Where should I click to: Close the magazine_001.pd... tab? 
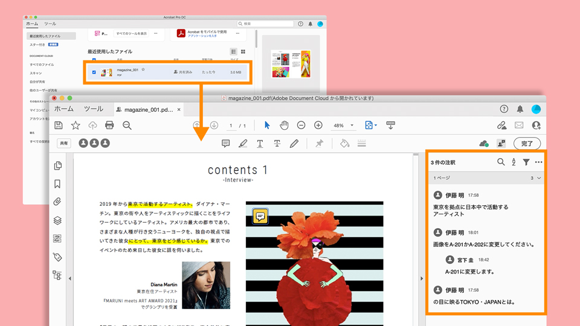pos(179,109)
